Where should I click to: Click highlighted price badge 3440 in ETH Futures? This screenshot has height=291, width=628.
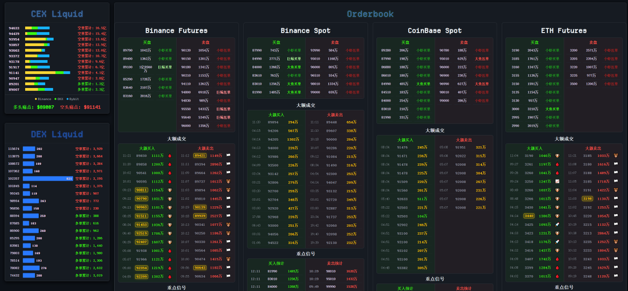pos(529,216)
